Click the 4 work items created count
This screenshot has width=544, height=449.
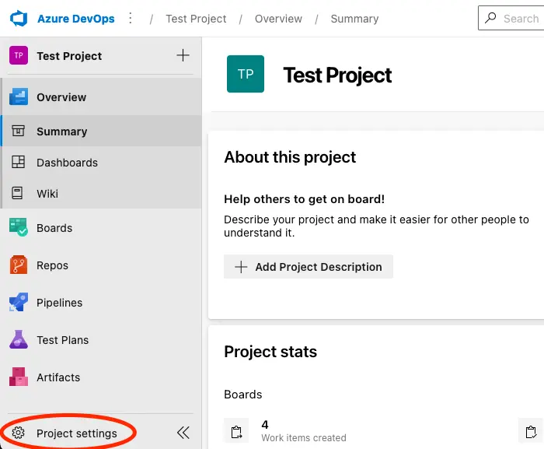coord(265,424)
